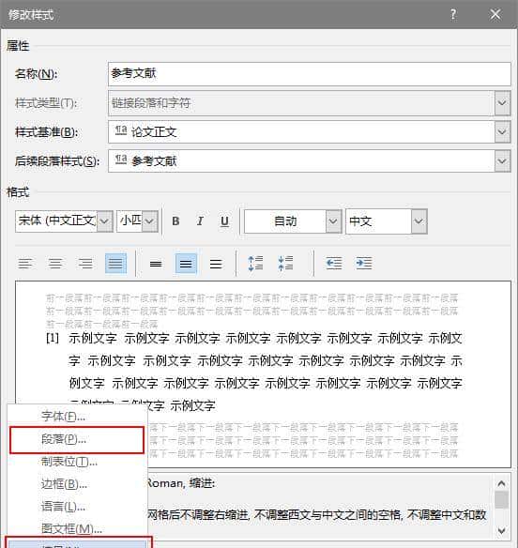Open the 宋体 font name dropdown
Viewport: 518px width, 548px height.
click(x=104, y=221)
